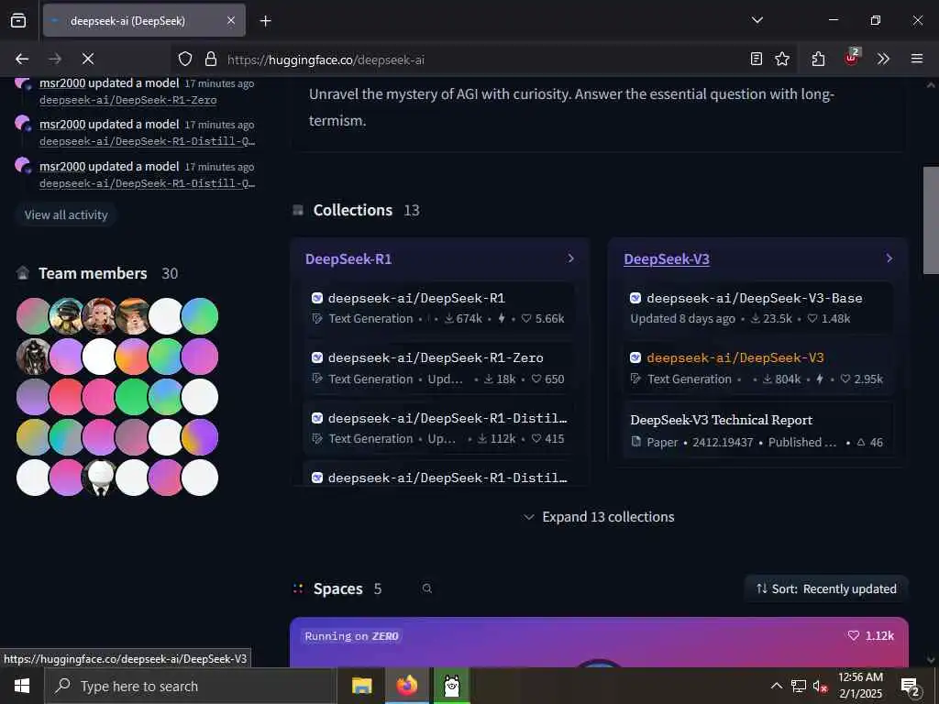Screen dimensions: 939x704
Task: Open the Extensions puzzle icon
Action: coord(818,59)
